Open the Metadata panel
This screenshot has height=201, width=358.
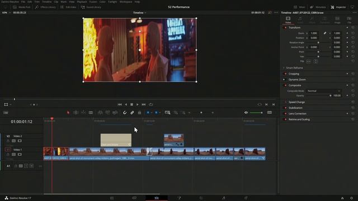[x=318, y=7]
